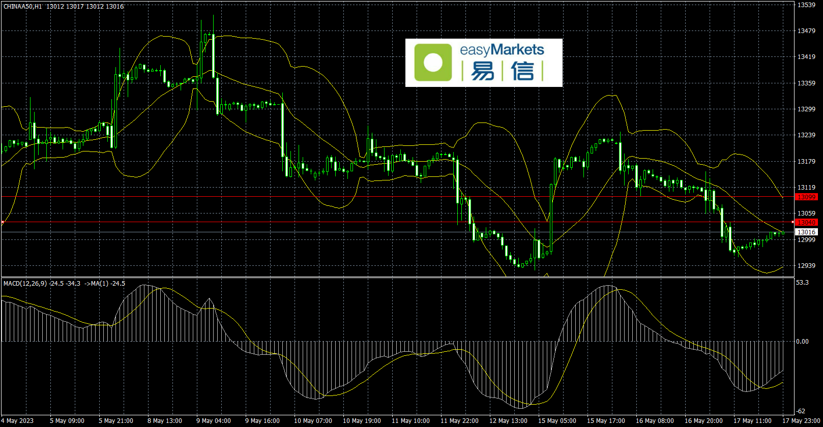Image resolution: width=823 pixels, height=427 pixels.
Task: Click the 13539 price axis label
Action: coord(806,5)
